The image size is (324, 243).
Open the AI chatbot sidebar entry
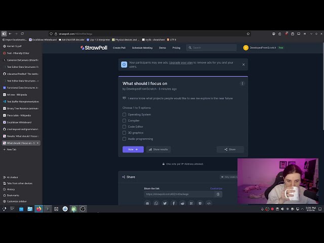pyautogui.click(x=11, y=177)
